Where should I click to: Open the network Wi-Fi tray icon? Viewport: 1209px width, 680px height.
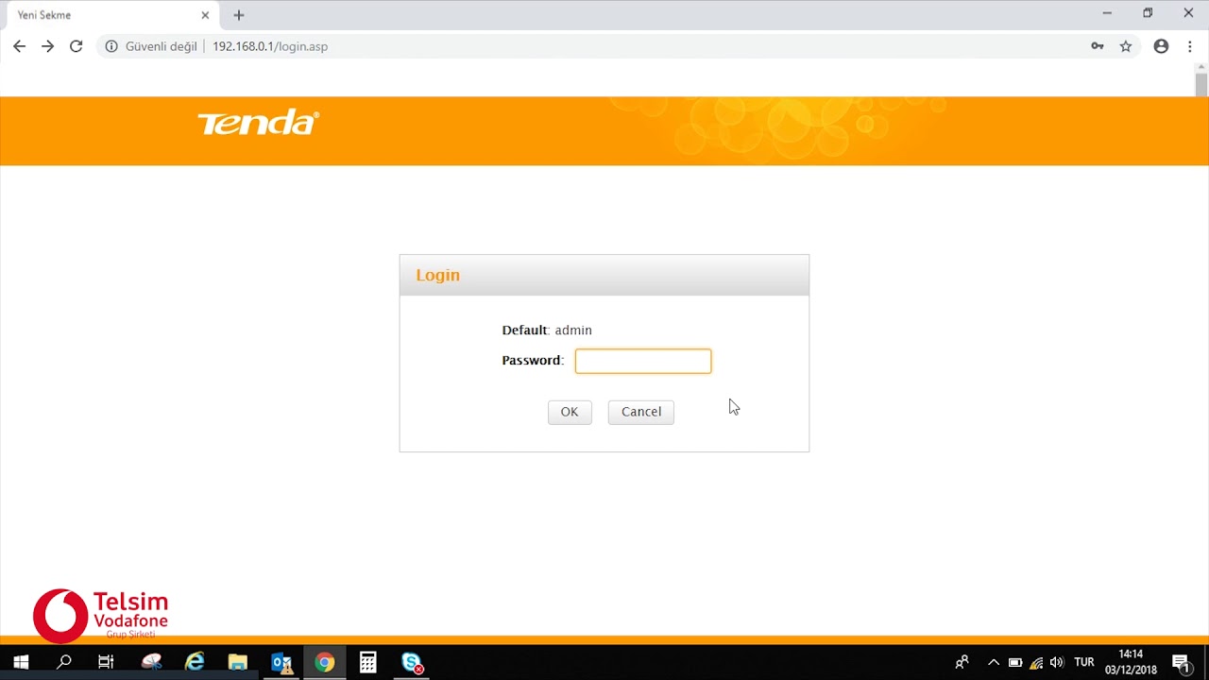(1036, 663)
